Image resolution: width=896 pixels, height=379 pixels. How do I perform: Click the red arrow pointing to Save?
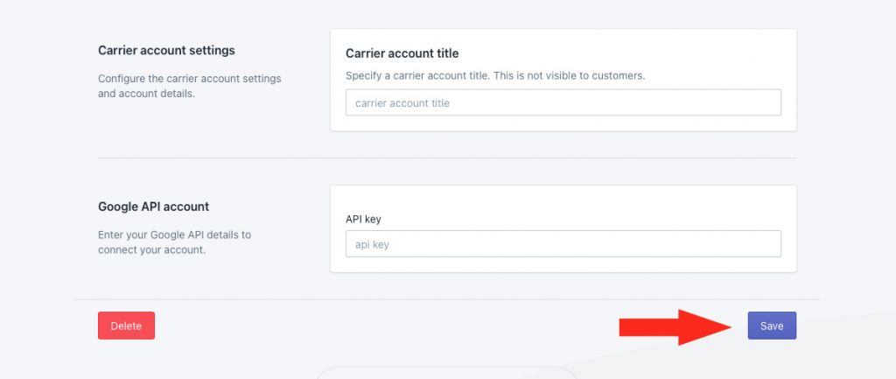(x=675, y=327)
